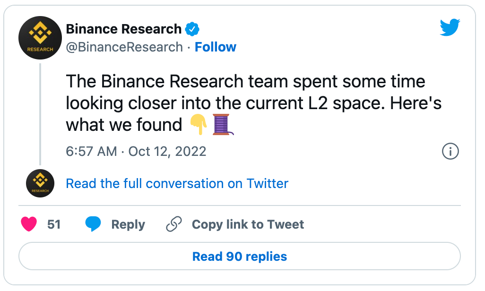
Task: Open the Binance Research display name
Action: (x=123, y=29)
